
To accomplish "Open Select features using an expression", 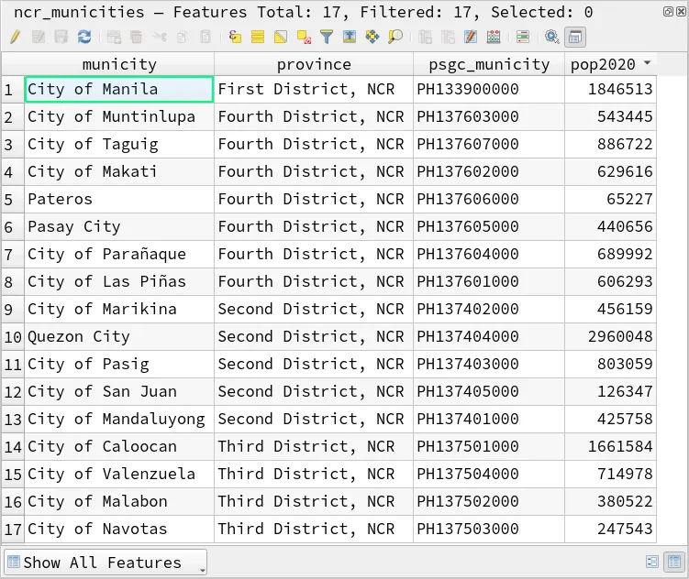I will tap(235, 37).
